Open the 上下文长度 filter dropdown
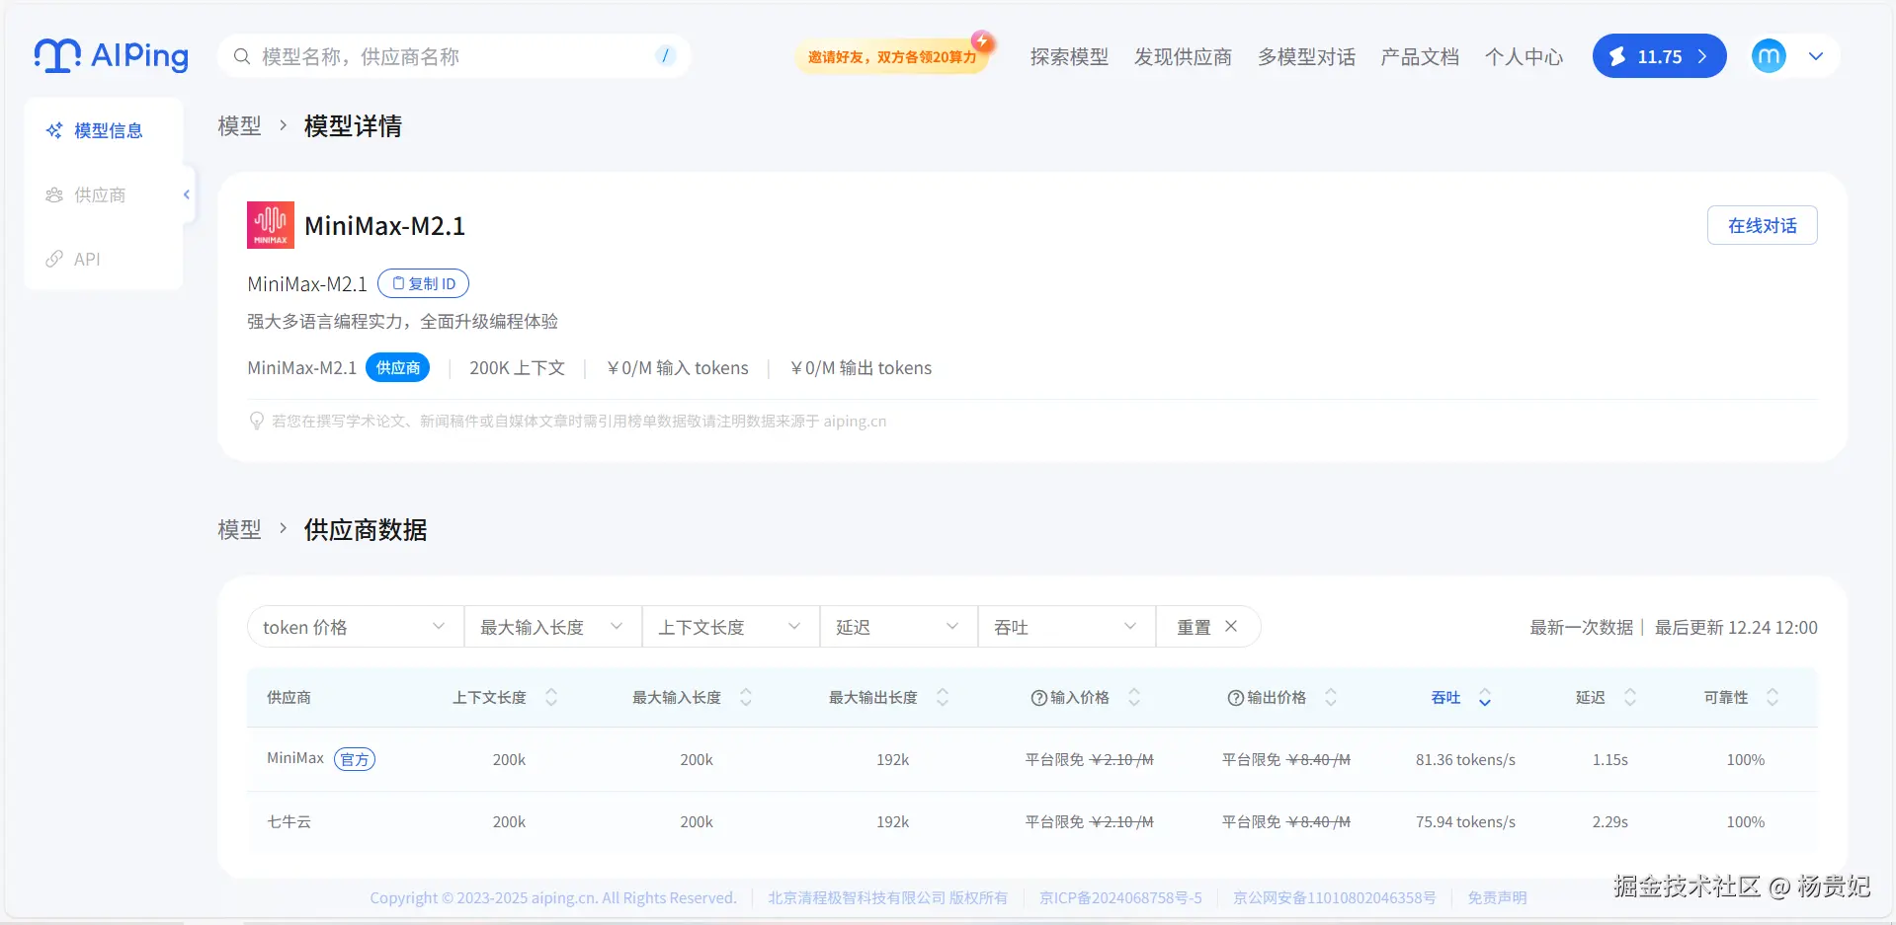Viewport: 1896px width, 925px height. pyautogui.click(x=730, y=627)
